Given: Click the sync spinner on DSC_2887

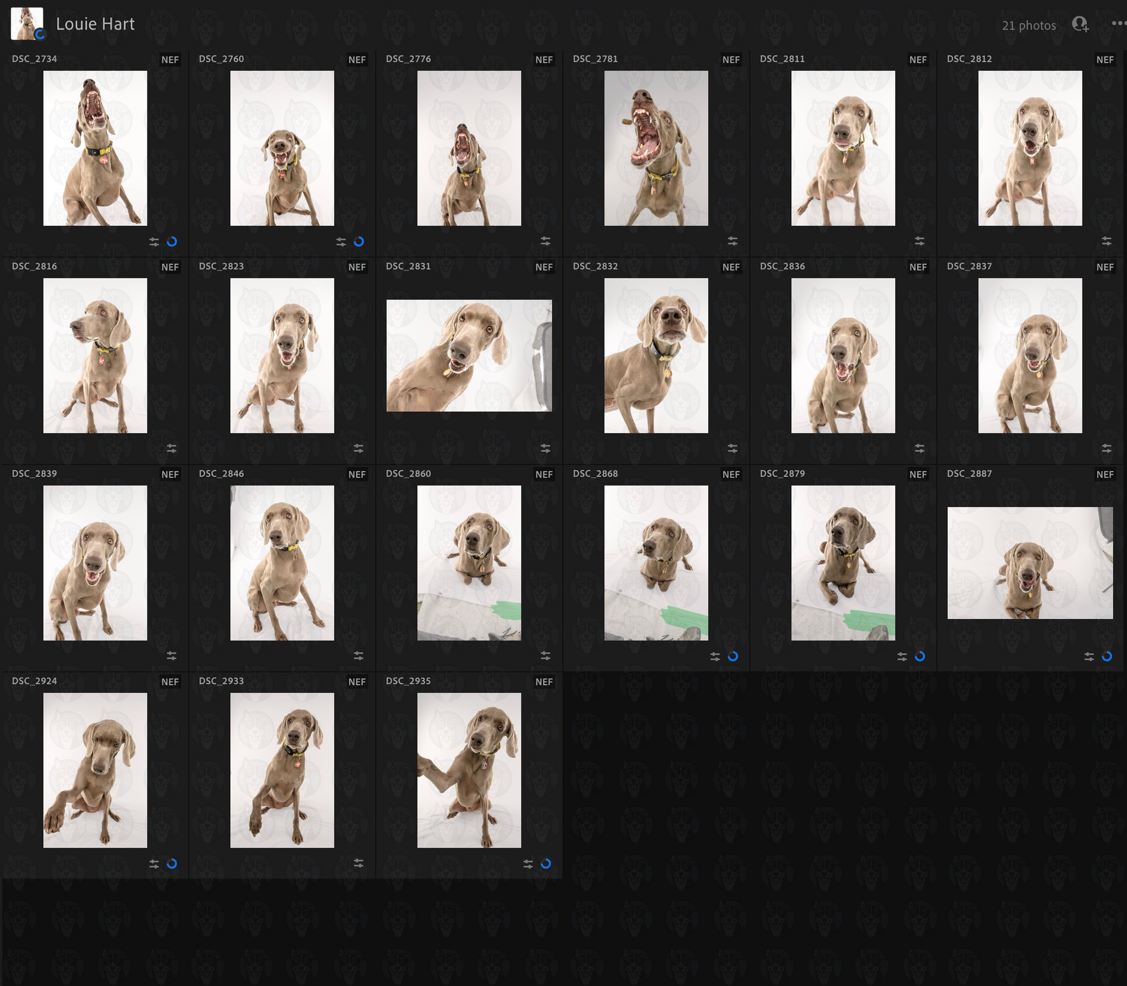Looking at the screenshot, I should pos(1107,656).
